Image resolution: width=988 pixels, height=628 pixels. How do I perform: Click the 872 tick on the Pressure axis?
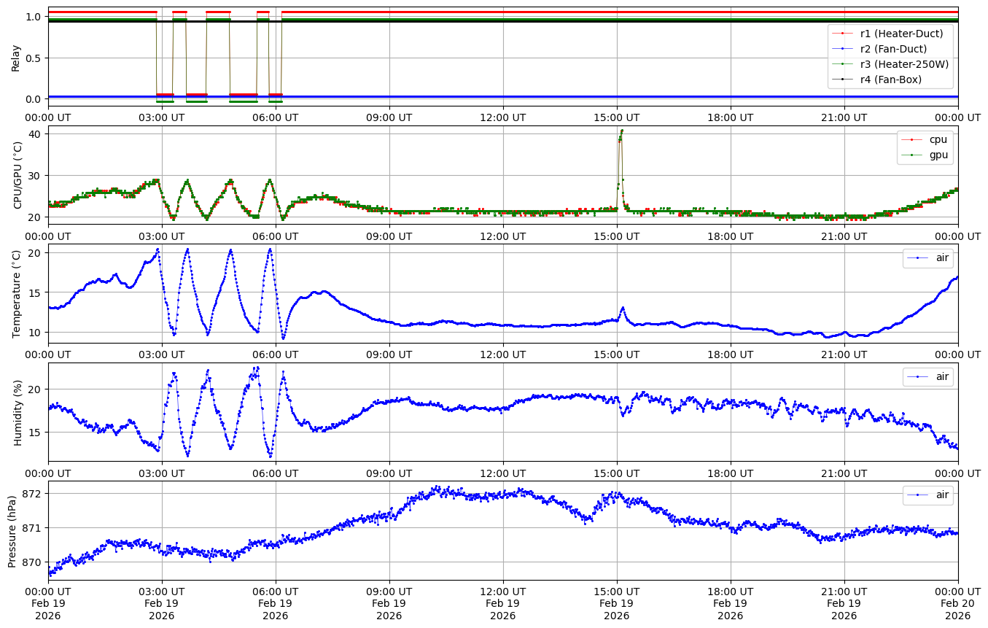click(x=33, y=494)
